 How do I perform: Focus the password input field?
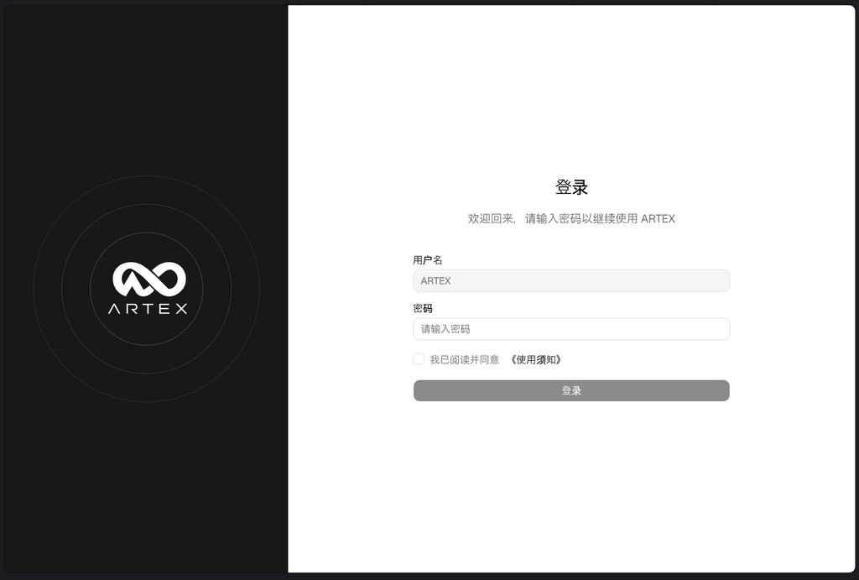point(571,329)
